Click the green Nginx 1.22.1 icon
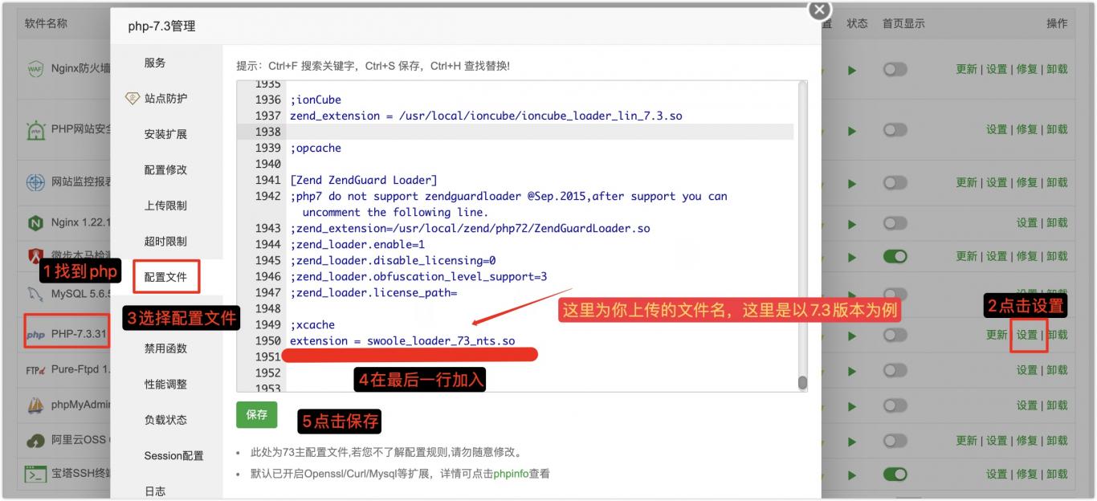The width and height of the screenshot is (1097, 501). pyautogui.click(x=35, y=222)
